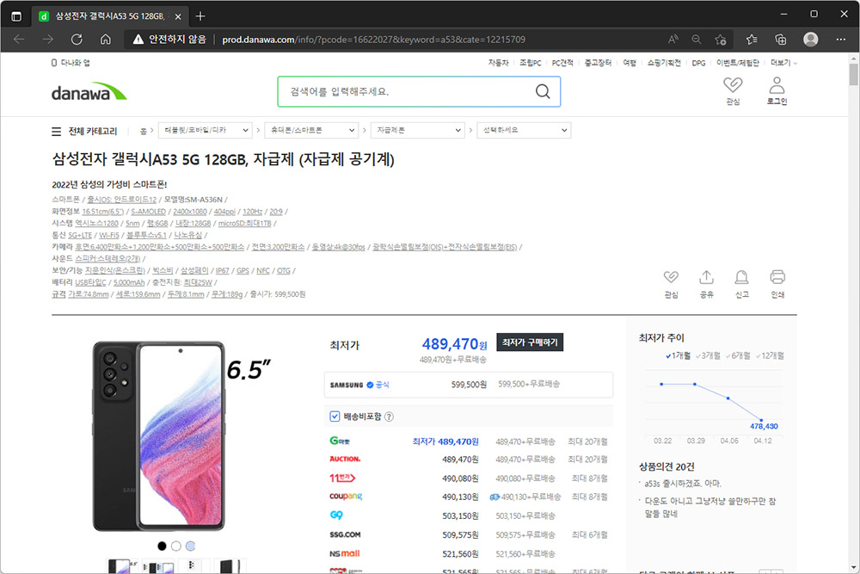Click the G9 seller logo

click(336, 515)
